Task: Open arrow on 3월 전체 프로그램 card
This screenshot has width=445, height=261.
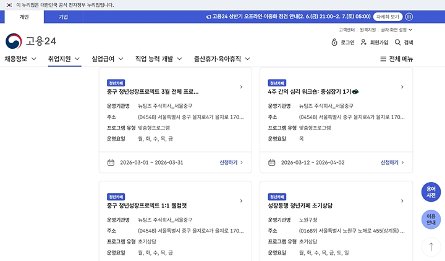Action: coord(241,87)
